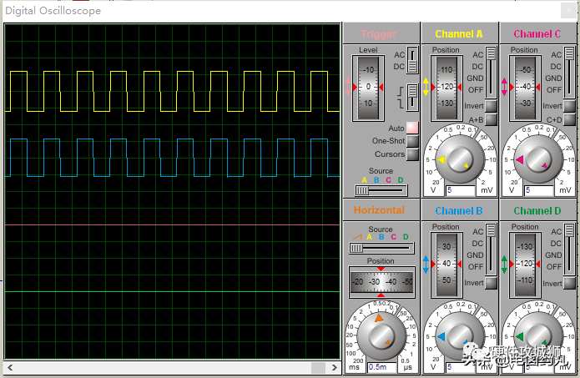Viewport: 580px width, 378px height.
Task: Click Channel D volts-per-division knob
Action: [538, 335]
